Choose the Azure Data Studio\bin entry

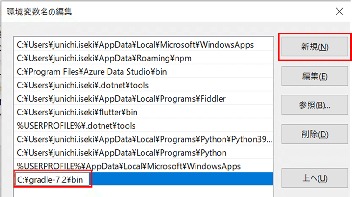tap(92, 72)
